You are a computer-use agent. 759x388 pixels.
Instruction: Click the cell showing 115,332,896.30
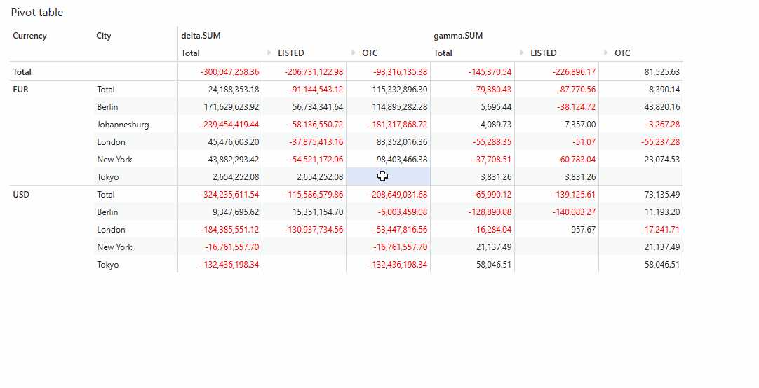[388, 90]
